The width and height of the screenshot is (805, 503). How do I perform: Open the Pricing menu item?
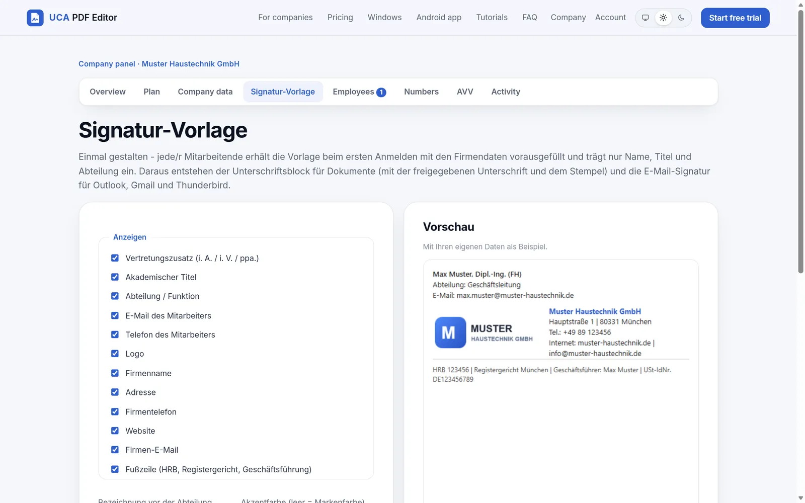pyautogui.click(x=340, y=18)
